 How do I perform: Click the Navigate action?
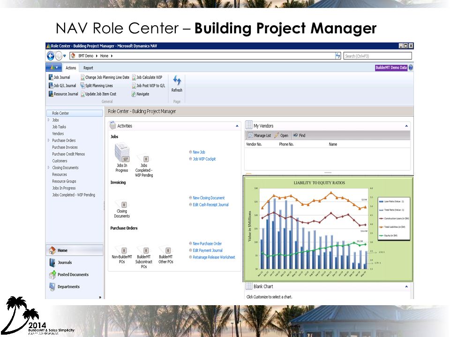tap(140, 94)
